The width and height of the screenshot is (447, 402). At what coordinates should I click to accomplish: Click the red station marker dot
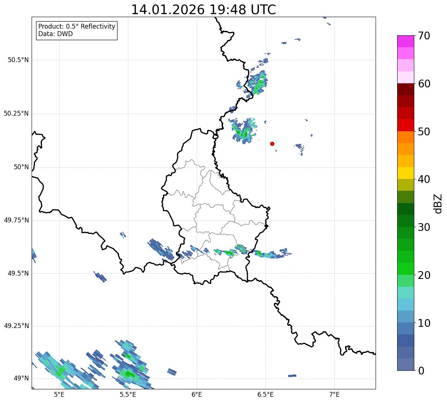(x=272, y=144)
